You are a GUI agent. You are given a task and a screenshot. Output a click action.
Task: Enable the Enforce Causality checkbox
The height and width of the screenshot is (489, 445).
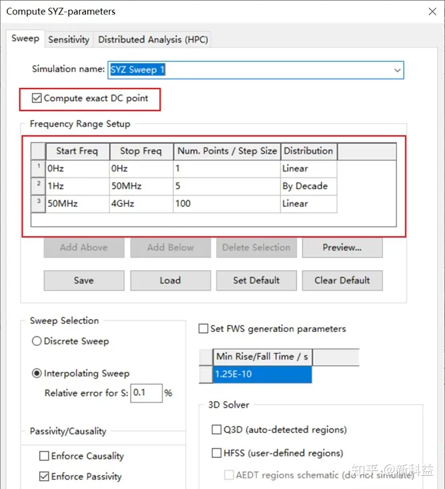(x=44, y=456)
